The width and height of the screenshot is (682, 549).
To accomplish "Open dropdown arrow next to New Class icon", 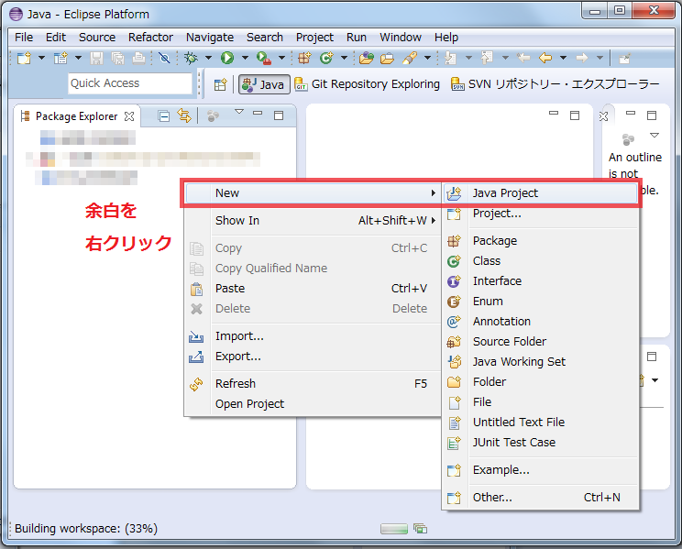I will point(344,58).
